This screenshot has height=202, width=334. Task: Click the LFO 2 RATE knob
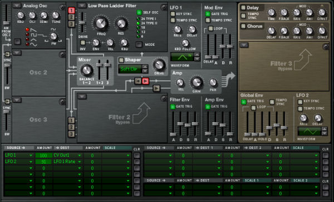pos(303,118)
